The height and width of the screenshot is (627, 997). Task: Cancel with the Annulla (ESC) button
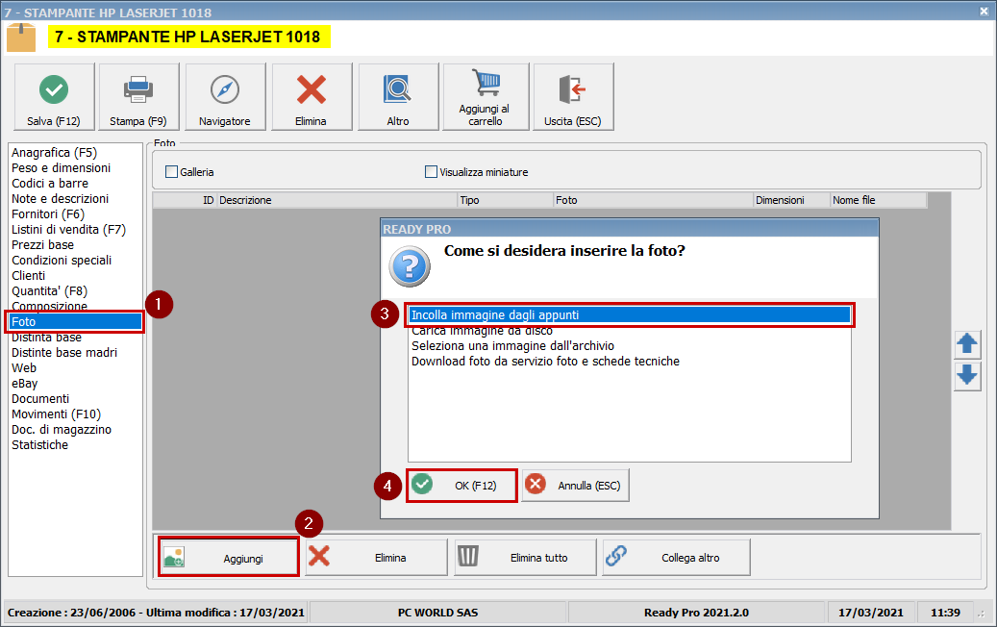coord(576,486)
